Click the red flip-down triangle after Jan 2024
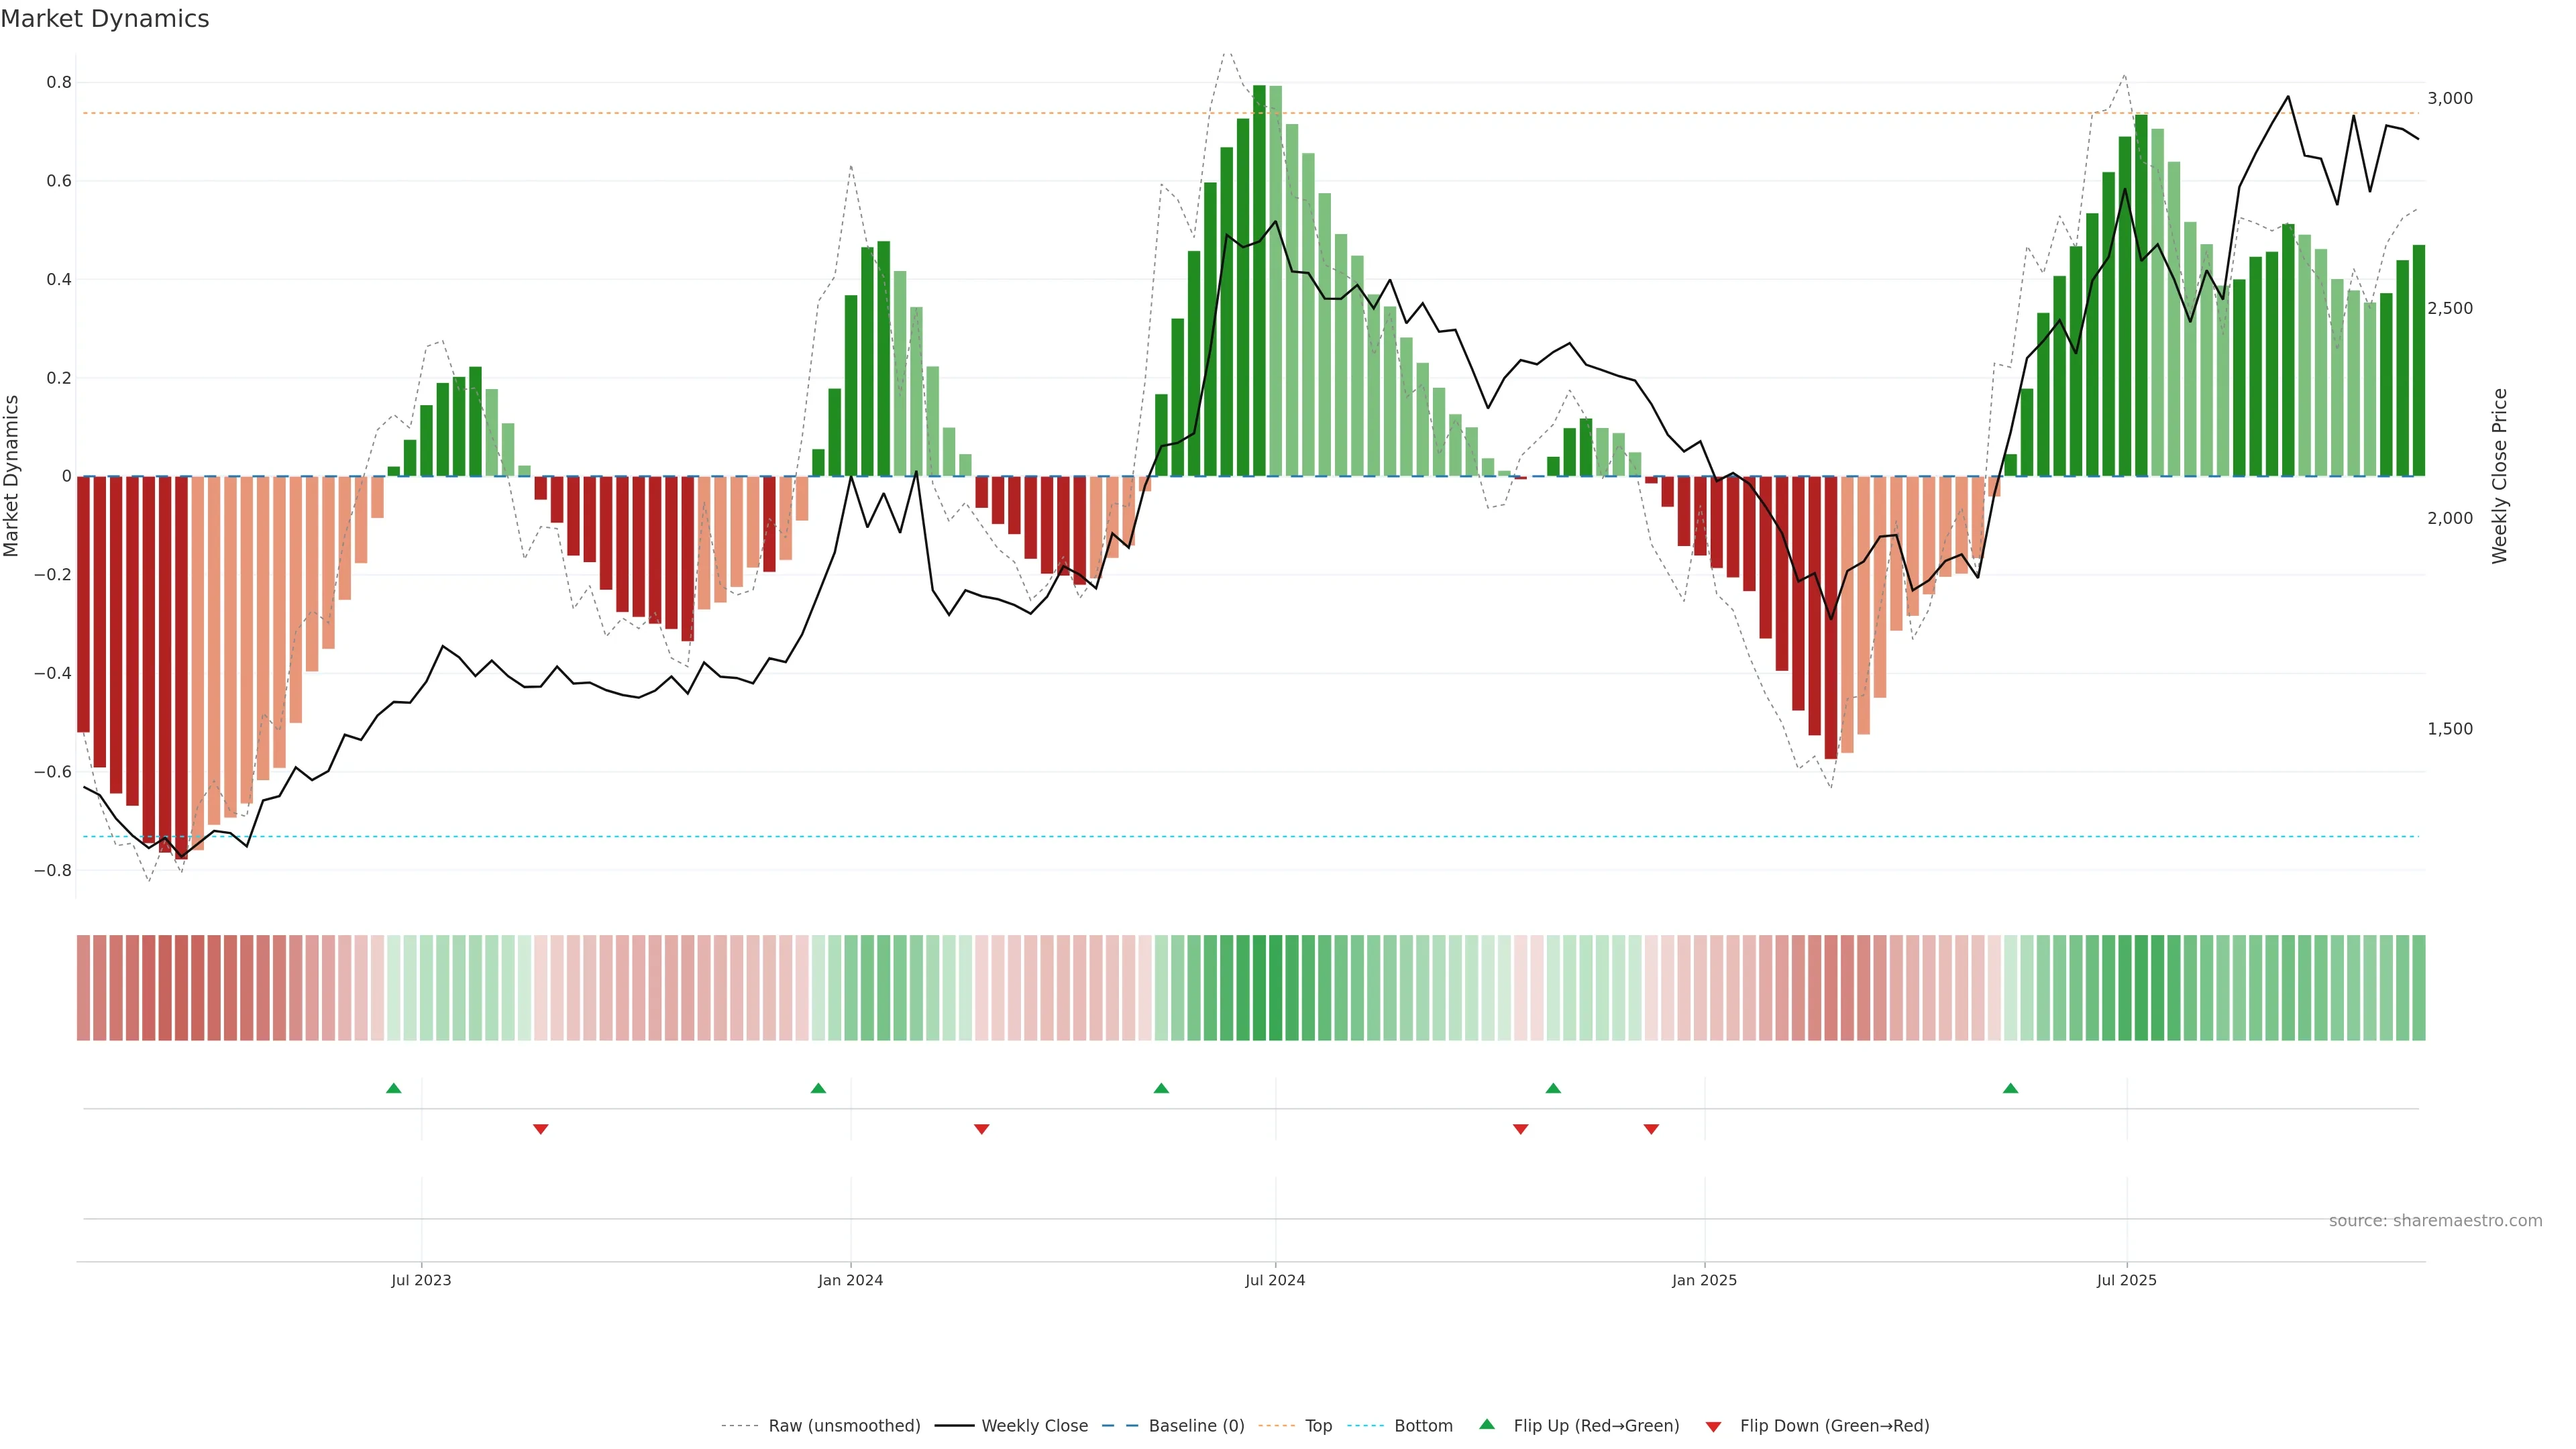The image size is (2576, 1449). (981, 1129)
